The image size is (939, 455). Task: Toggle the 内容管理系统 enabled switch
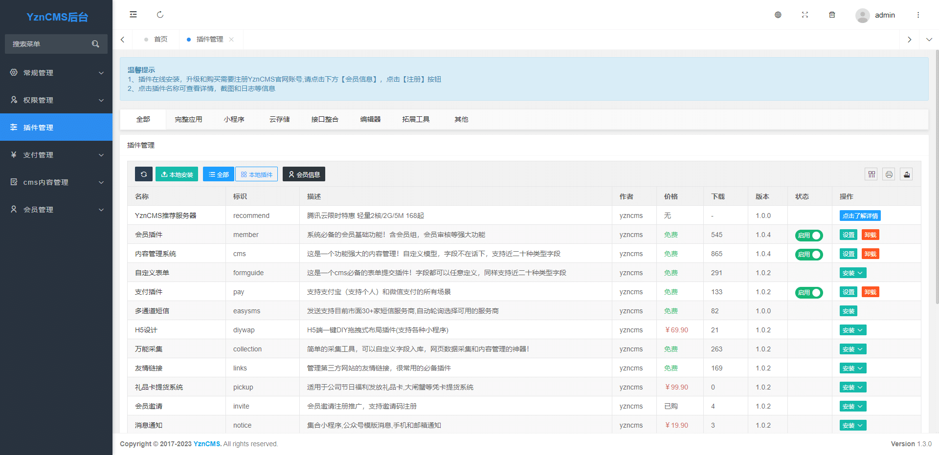(x=809, y=255)
